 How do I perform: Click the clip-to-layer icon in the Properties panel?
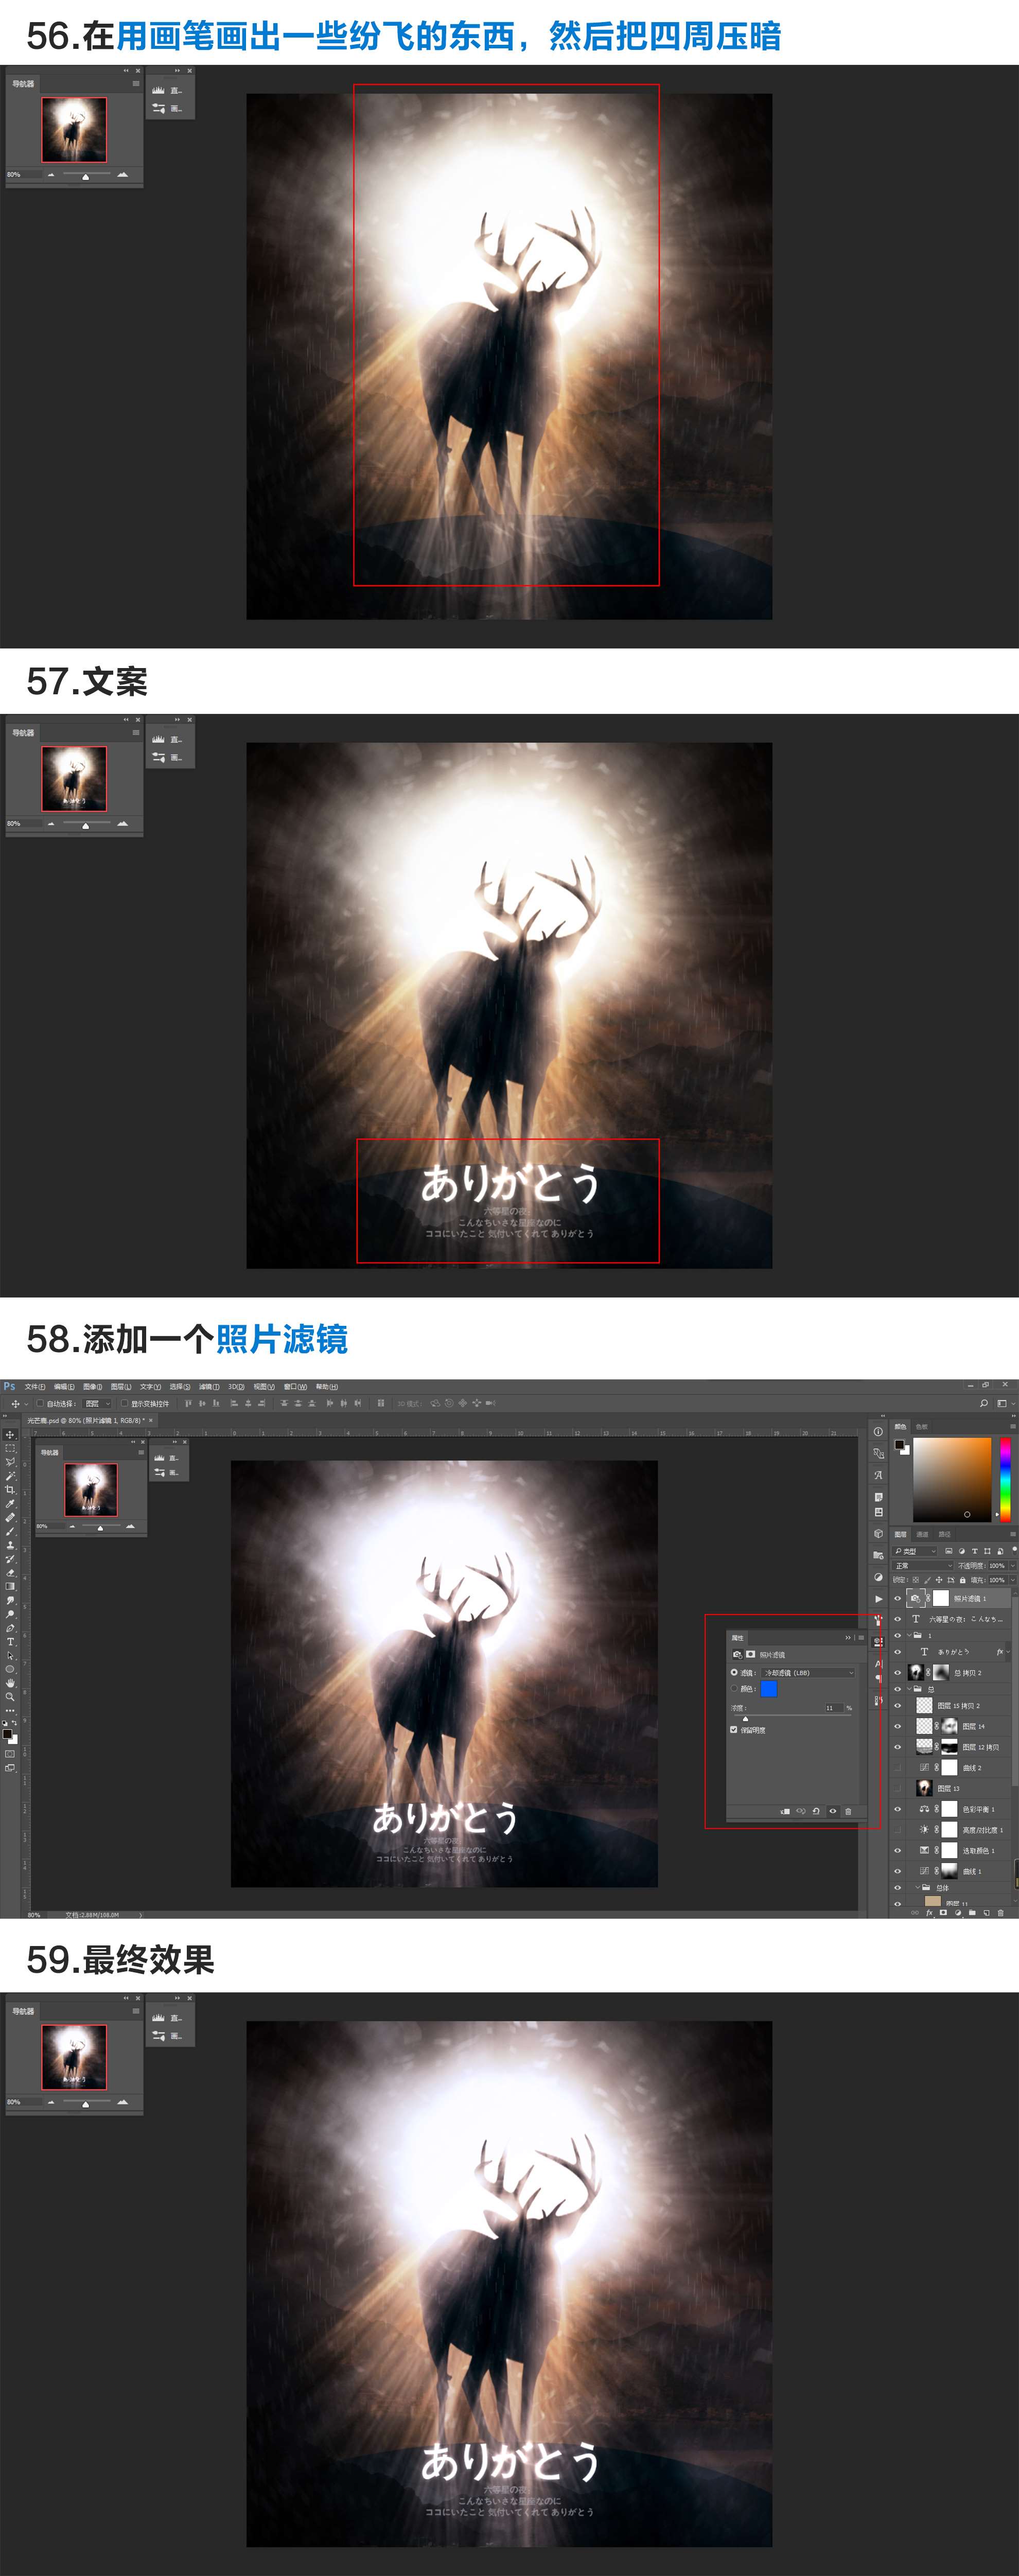click(785, 1812)
